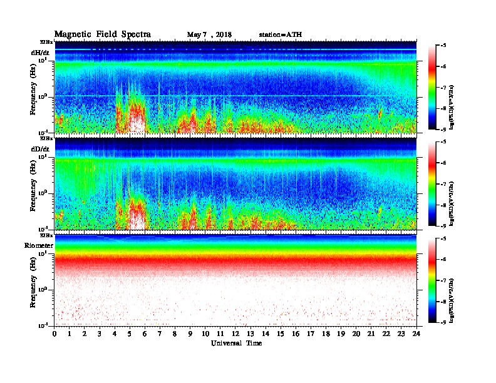This screenshot has width=496, height=383.
Task: Click hour '19' on the Universal Time axis
Action: [341, 334]
